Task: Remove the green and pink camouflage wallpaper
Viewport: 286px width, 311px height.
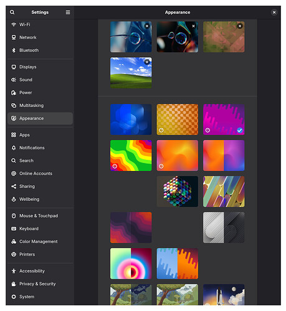Action: (240, 26)
